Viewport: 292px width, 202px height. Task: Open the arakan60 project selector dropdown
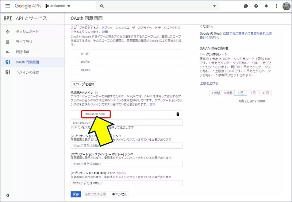pos(58,6)
